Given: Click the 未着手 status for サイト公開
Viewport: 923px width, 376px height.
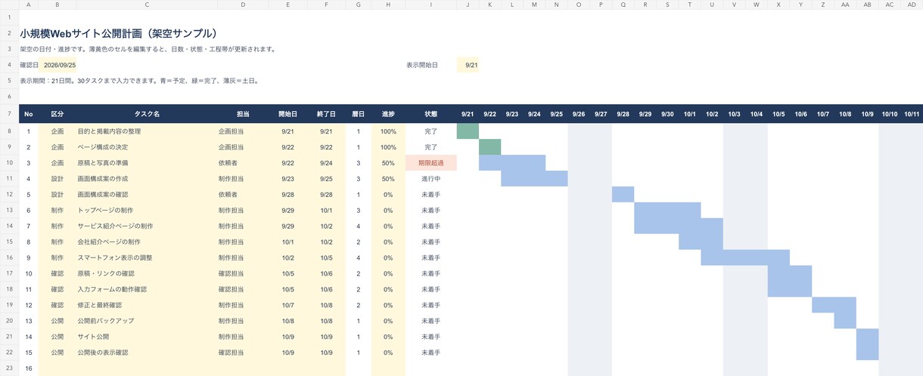Looking at the screenshot, I should point(431,337).
